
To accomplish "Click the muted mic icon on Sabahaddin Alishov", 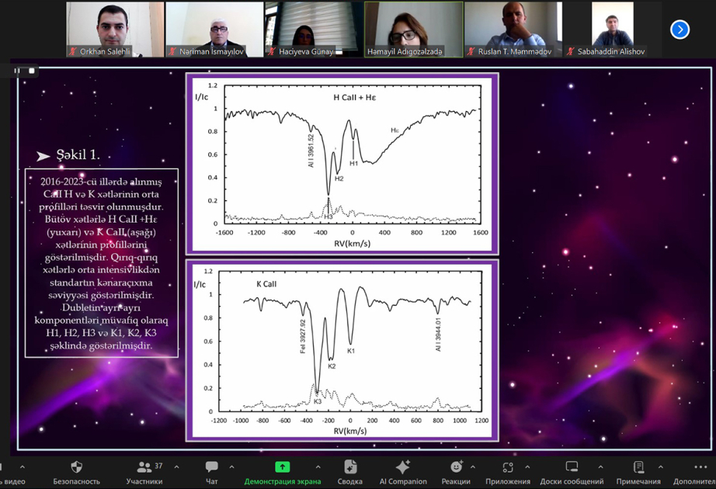I will click(570, 51).
